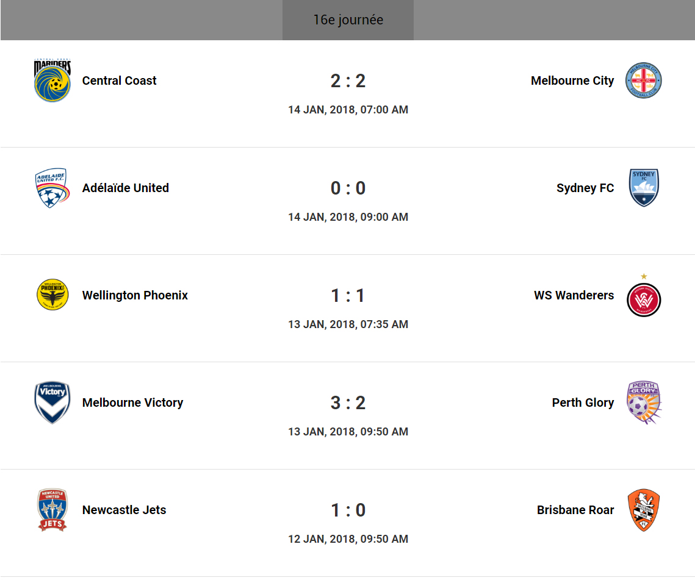This screenshot has width=695, height=583.
Task: Open the Melbourne City team link
Action: click(572, 80)
